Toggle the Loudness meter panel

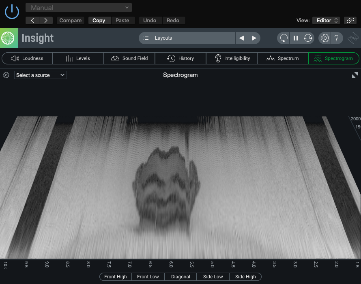(27, 58)
